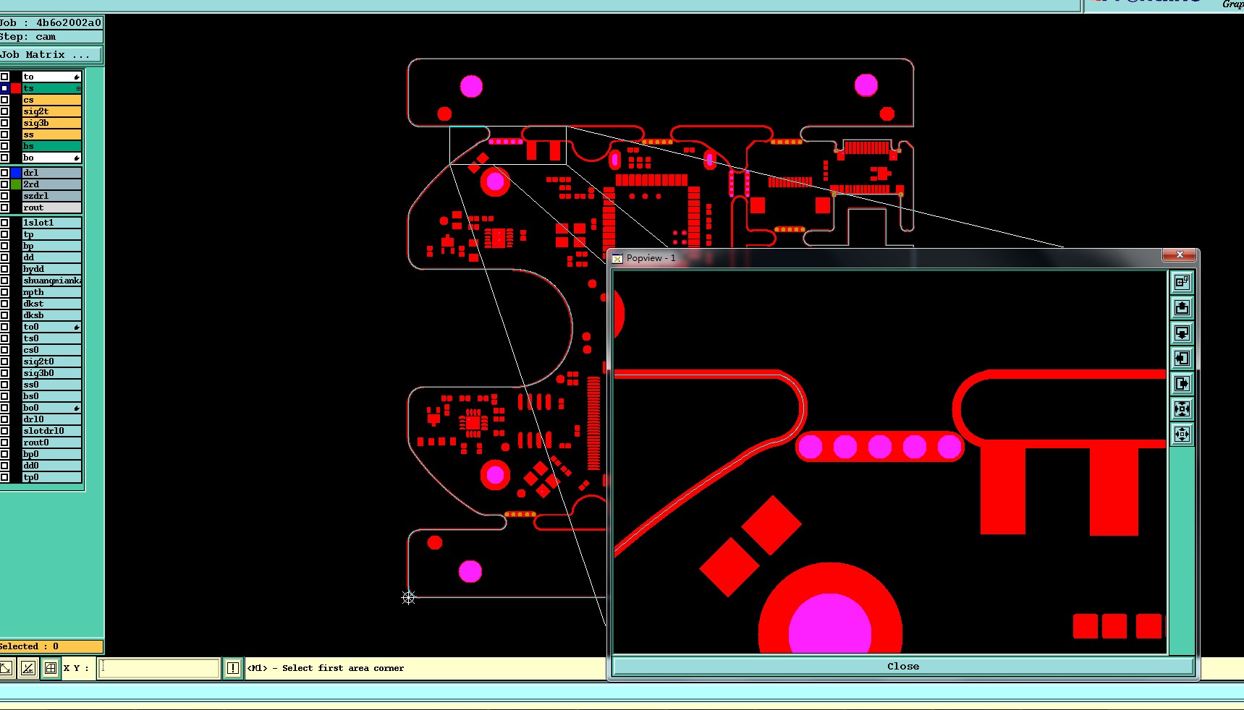The height and width of the screenshot is (710, 1244).
Task: Select the tp layer row
Action: click(x=51, y=234)
